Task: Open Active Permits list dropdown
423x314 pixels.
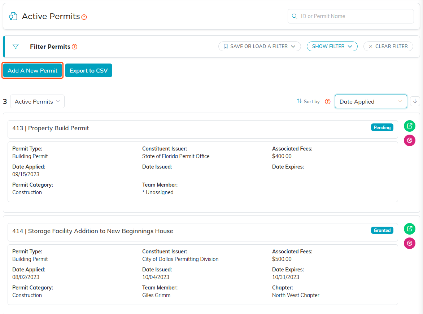Action: pyautogui.click(x=37, y=101)
